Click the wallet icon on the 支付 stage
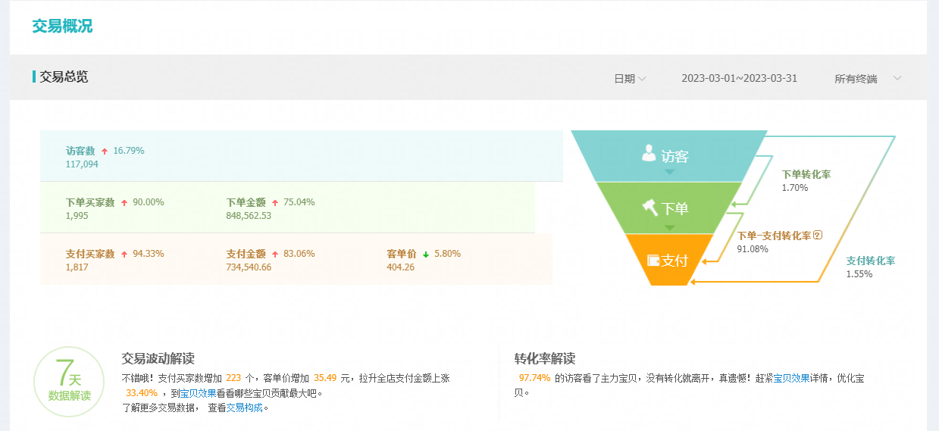 pyautogui.click(x=653, y=261)
